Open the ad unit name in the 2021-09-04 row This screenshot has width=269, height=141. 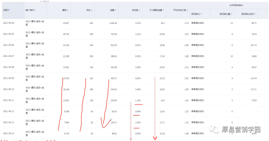(x=35, y=23)
